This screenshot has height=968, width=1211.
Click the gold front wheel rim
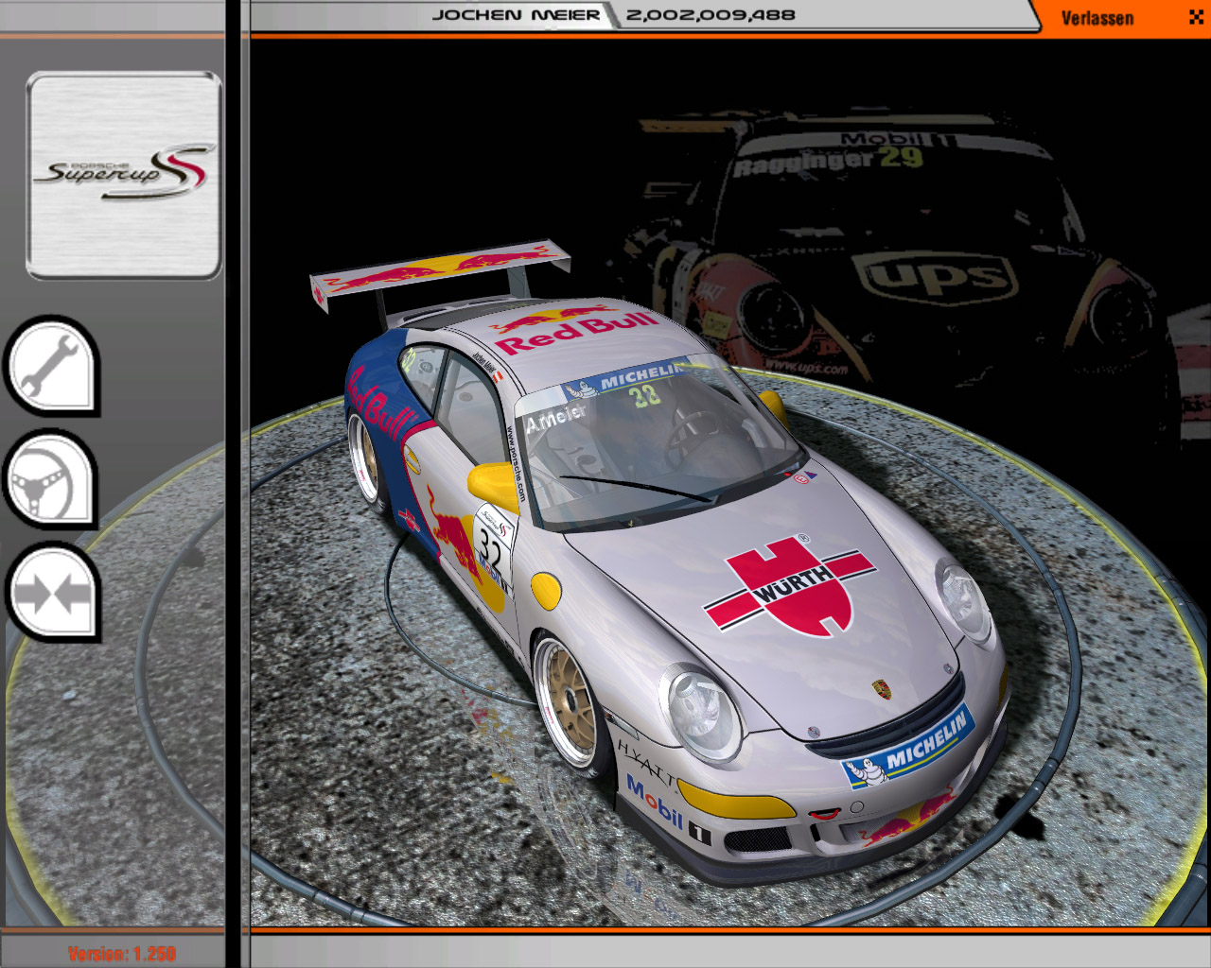[568, 698]
